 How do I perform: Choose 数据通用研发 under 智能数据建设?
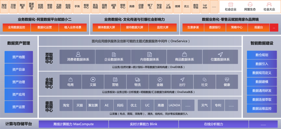262,91
